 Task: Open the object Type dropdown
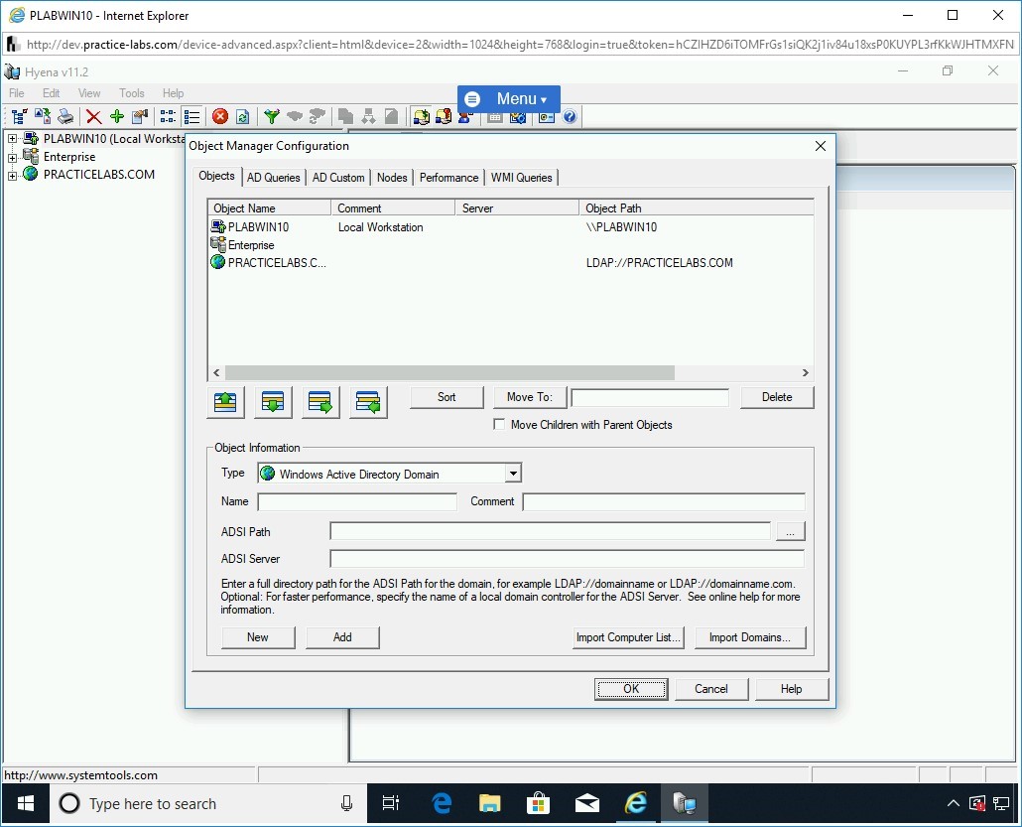(513, 474)
